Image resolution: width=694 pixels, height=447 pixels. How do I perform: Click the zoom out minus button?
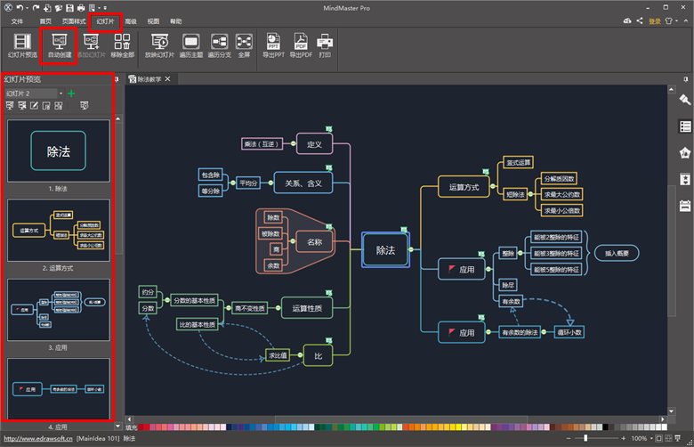pos(569,439)
